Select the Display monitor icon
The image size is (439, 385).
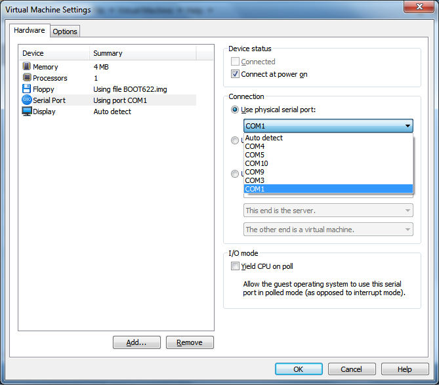click(x=27, y=111)
